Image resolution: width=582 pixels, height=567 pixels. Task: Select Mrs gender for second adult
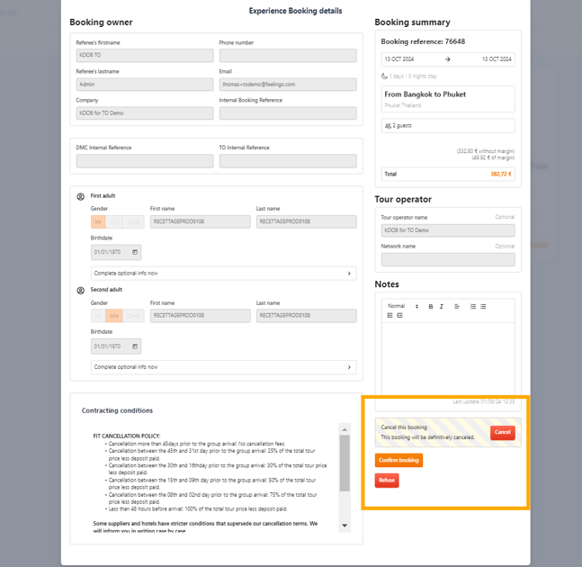pos(115,316)
